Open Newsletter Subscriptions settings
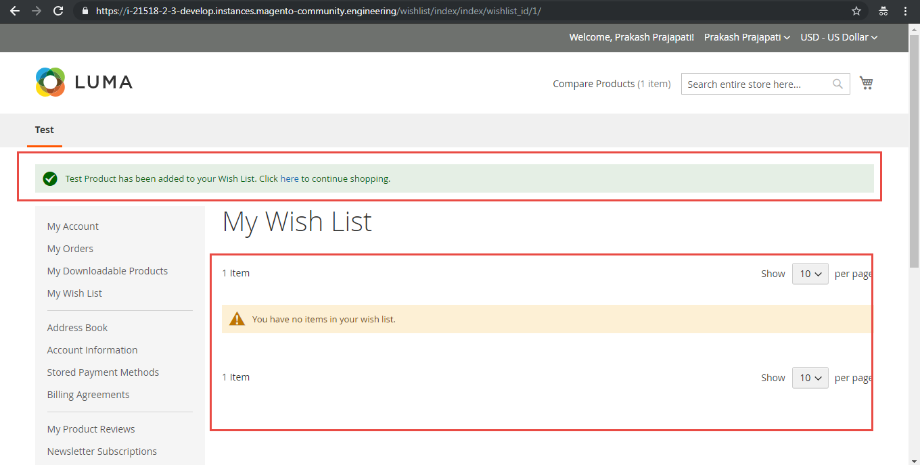The width and height of the screenshot is (920, 465). 102,451
